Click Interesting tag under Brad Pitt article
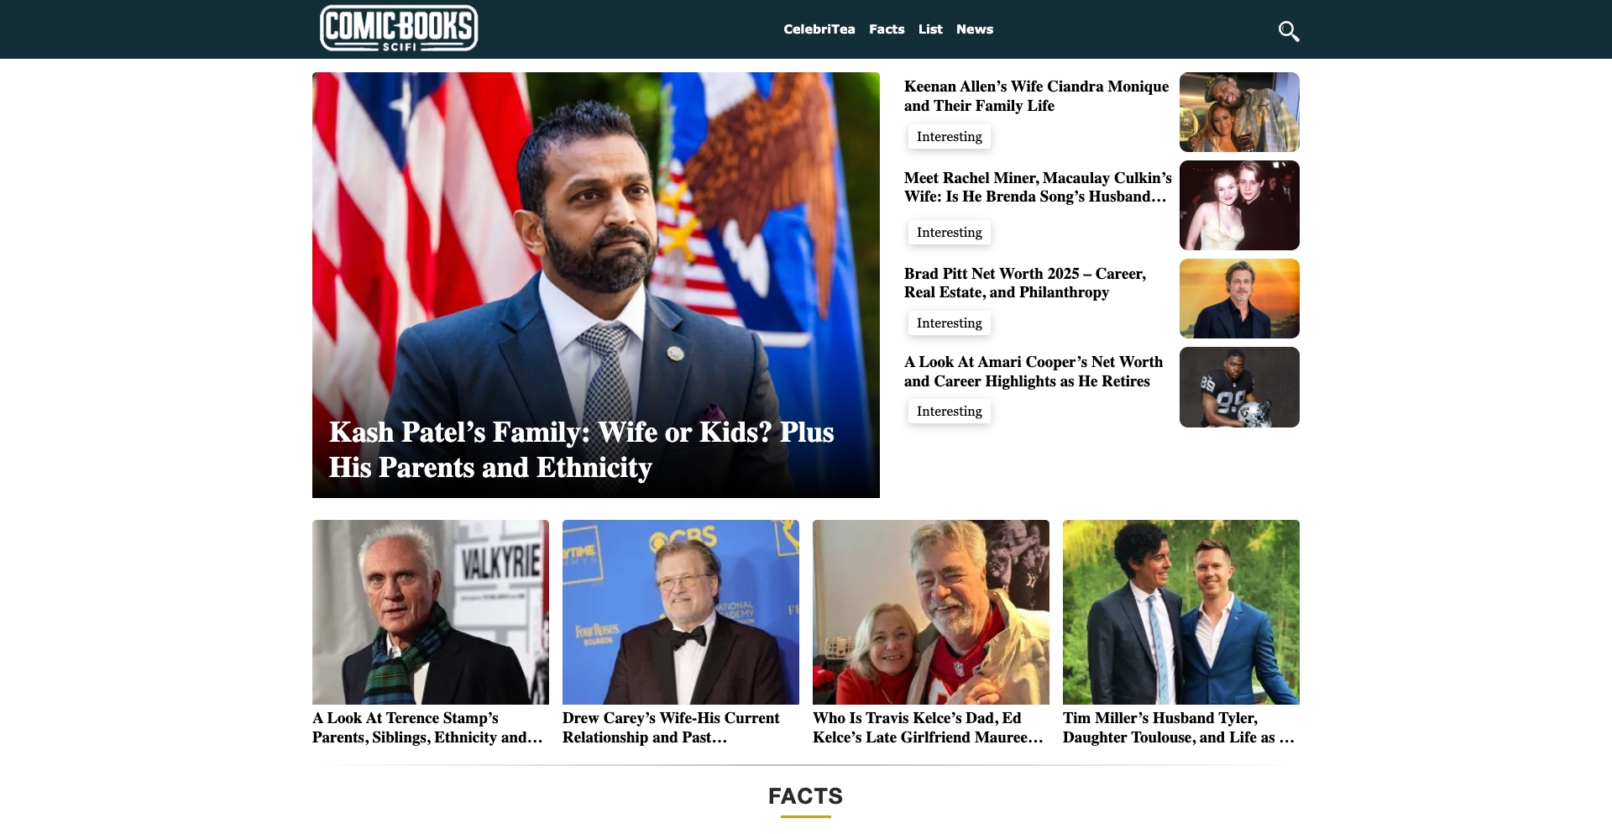 (x=950, y=323)
